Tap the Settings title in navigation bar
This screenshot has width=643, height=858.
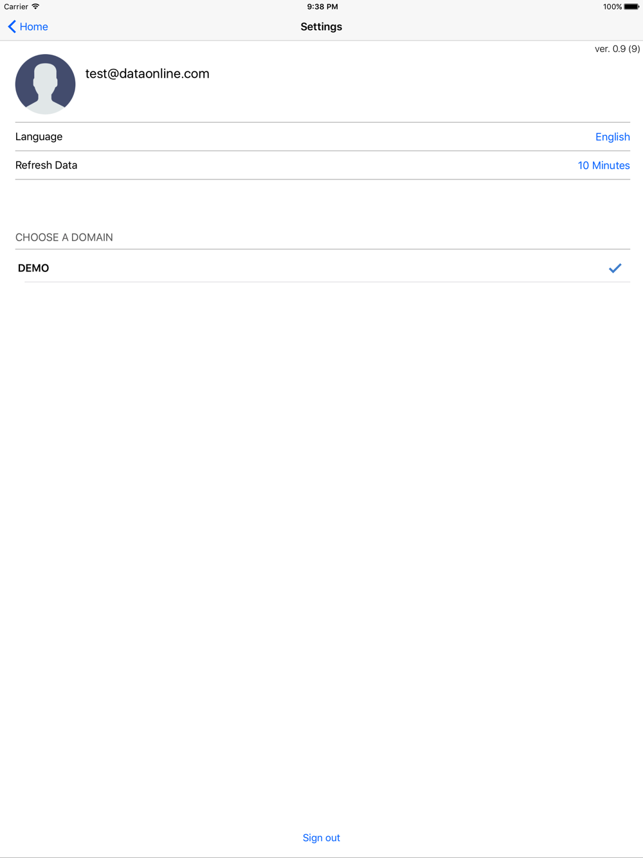tap(321, 26)
